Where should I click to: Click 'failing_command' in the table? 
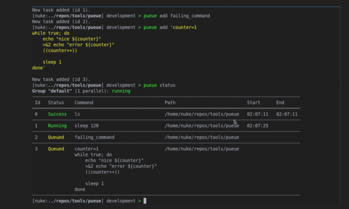point(95,137)
